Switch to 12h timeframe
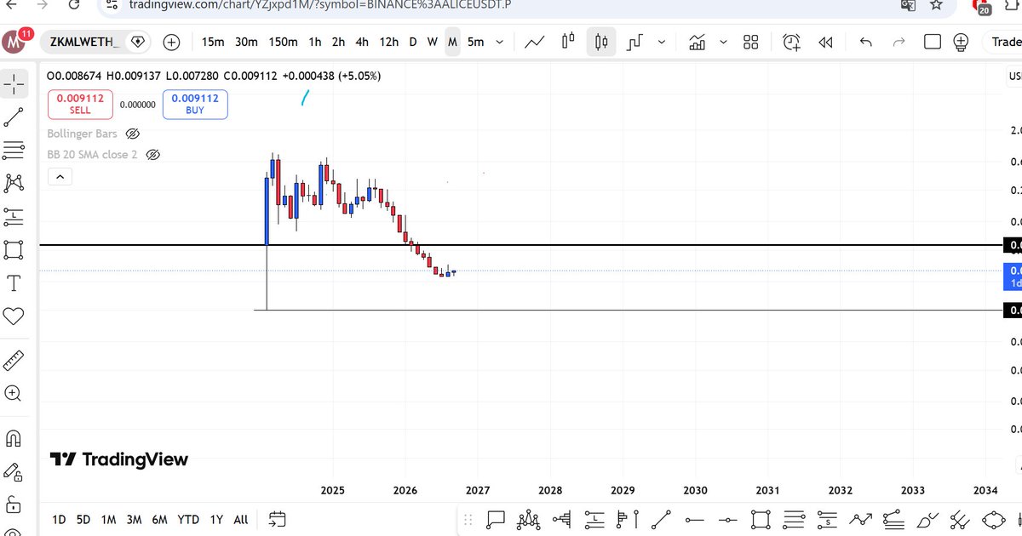This screenshot has height=536, width=1022. [389, 42]
